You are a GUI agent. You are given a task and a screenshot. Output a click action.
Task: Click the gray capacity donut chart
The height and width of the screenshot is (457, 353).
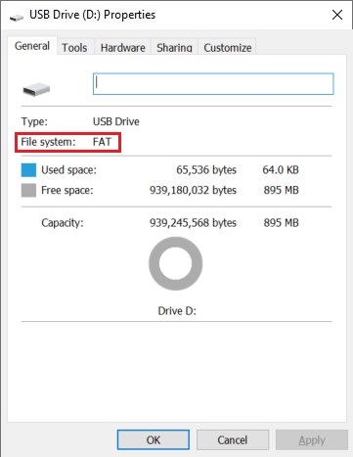click(x=176, y=263)
